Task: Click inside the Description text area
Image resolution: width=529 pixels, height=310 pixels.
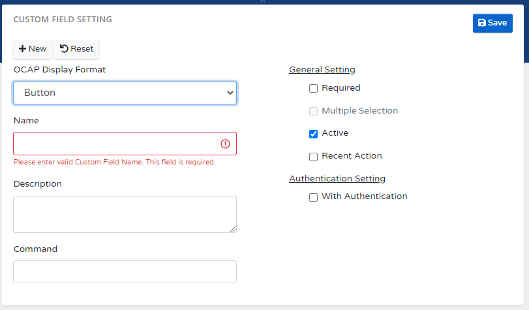Action: (124, 214)
